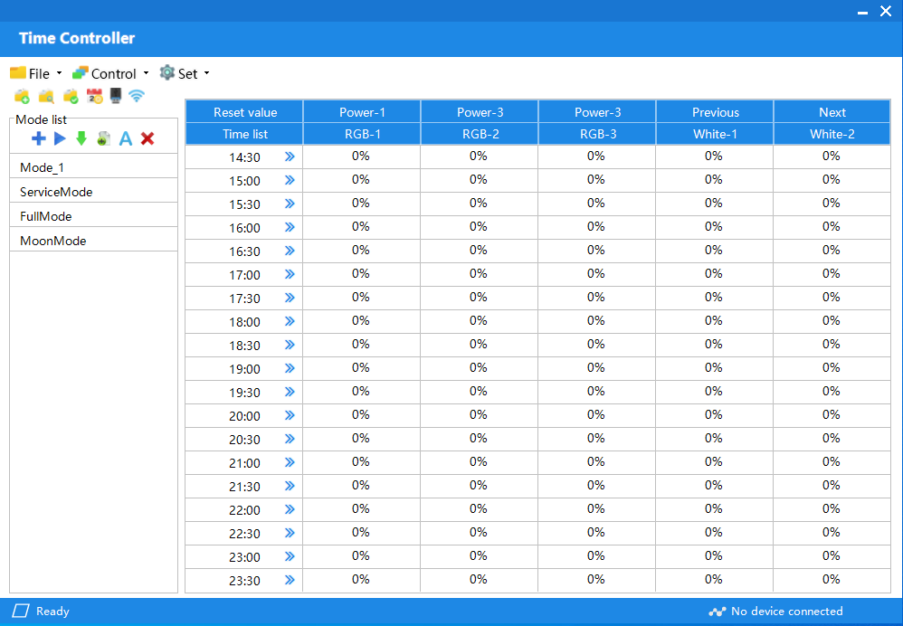The image size is (903, 626).
Task: Click the No device connected status text
Action: pyautogui.click(x=786, y=611)
